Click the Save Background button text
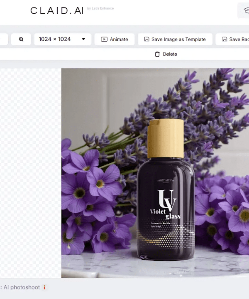This screenshot has height=299, width=249. click(x=239, y=39)
